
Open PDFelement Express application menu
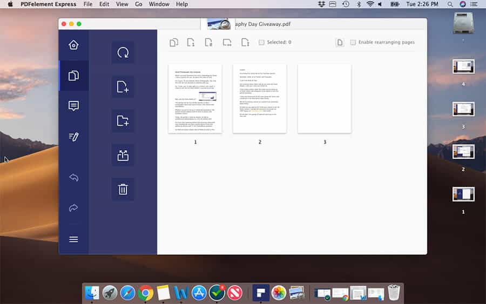coord(49,4)
